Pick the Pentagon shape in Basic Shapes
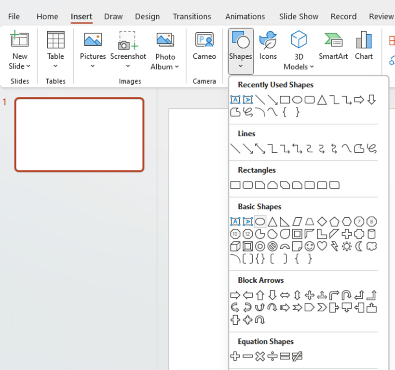 tap(334, 222)
